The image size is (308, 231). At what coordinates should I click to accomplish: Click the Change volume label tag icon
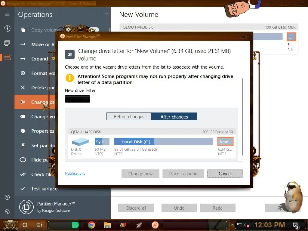[x=23, y=116]
